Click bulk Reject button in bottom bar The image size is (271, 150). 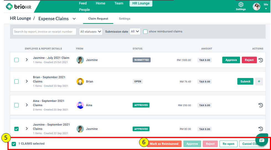coord(210,144)
